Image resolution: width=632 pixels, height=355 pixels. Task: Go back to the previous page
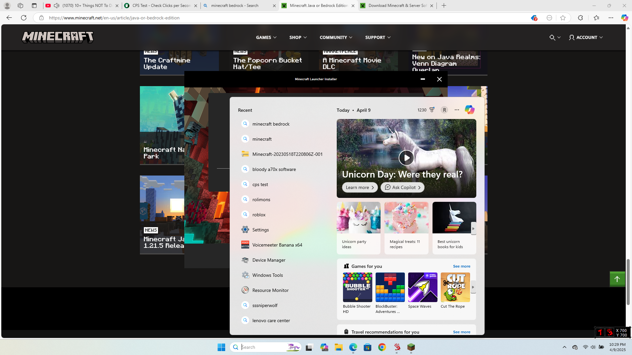(9, 18)
